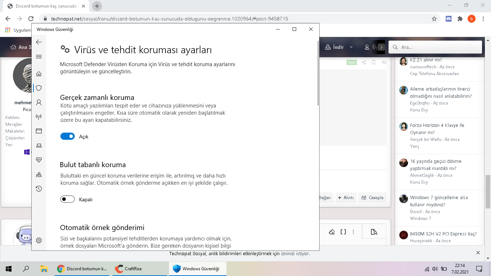Switch to CraftRise in the taskbar
The width and height of the screenshot is (491, 276).
(x=140, y=268)
